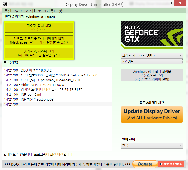The height and width of the screenshot is (170, 188).
Task: Select log line INF: oem6.inf
Action: [x=57, y=95]
